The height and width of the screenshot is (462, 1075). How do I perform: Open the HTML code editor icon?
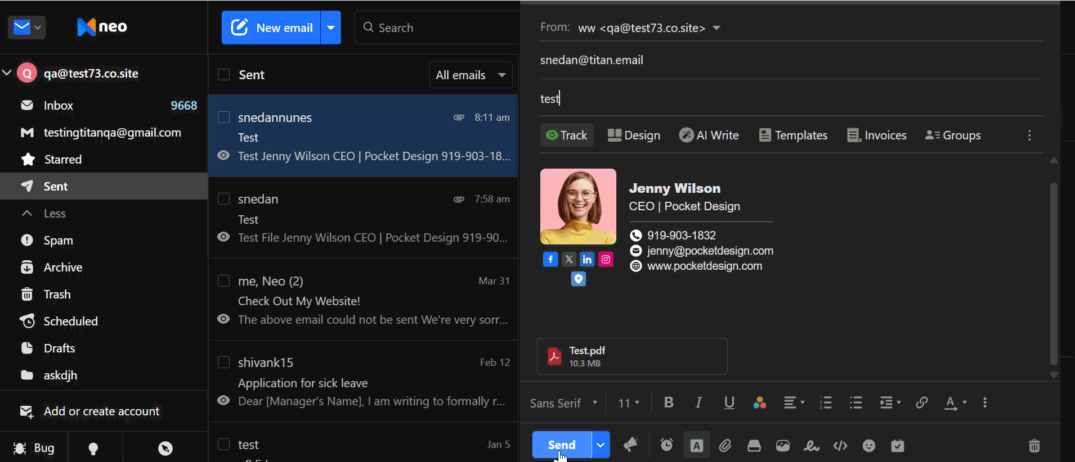(840, 446)
